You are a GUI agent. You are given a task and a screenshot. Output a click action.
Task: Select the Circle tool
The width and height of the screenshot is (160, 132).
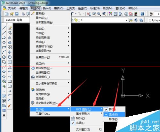(x=4, y=57)
